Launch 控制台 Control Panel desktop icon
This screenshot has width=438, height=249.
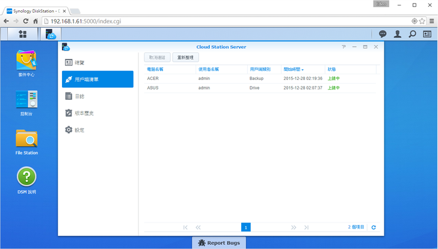26,99
